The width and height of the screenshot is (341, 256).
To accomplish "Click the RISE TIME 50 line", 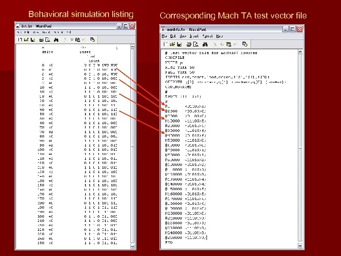I will click(x=179, y=67).
